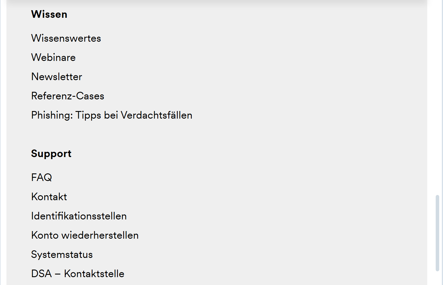Open the Wissenswertes link

pos(66,38)
